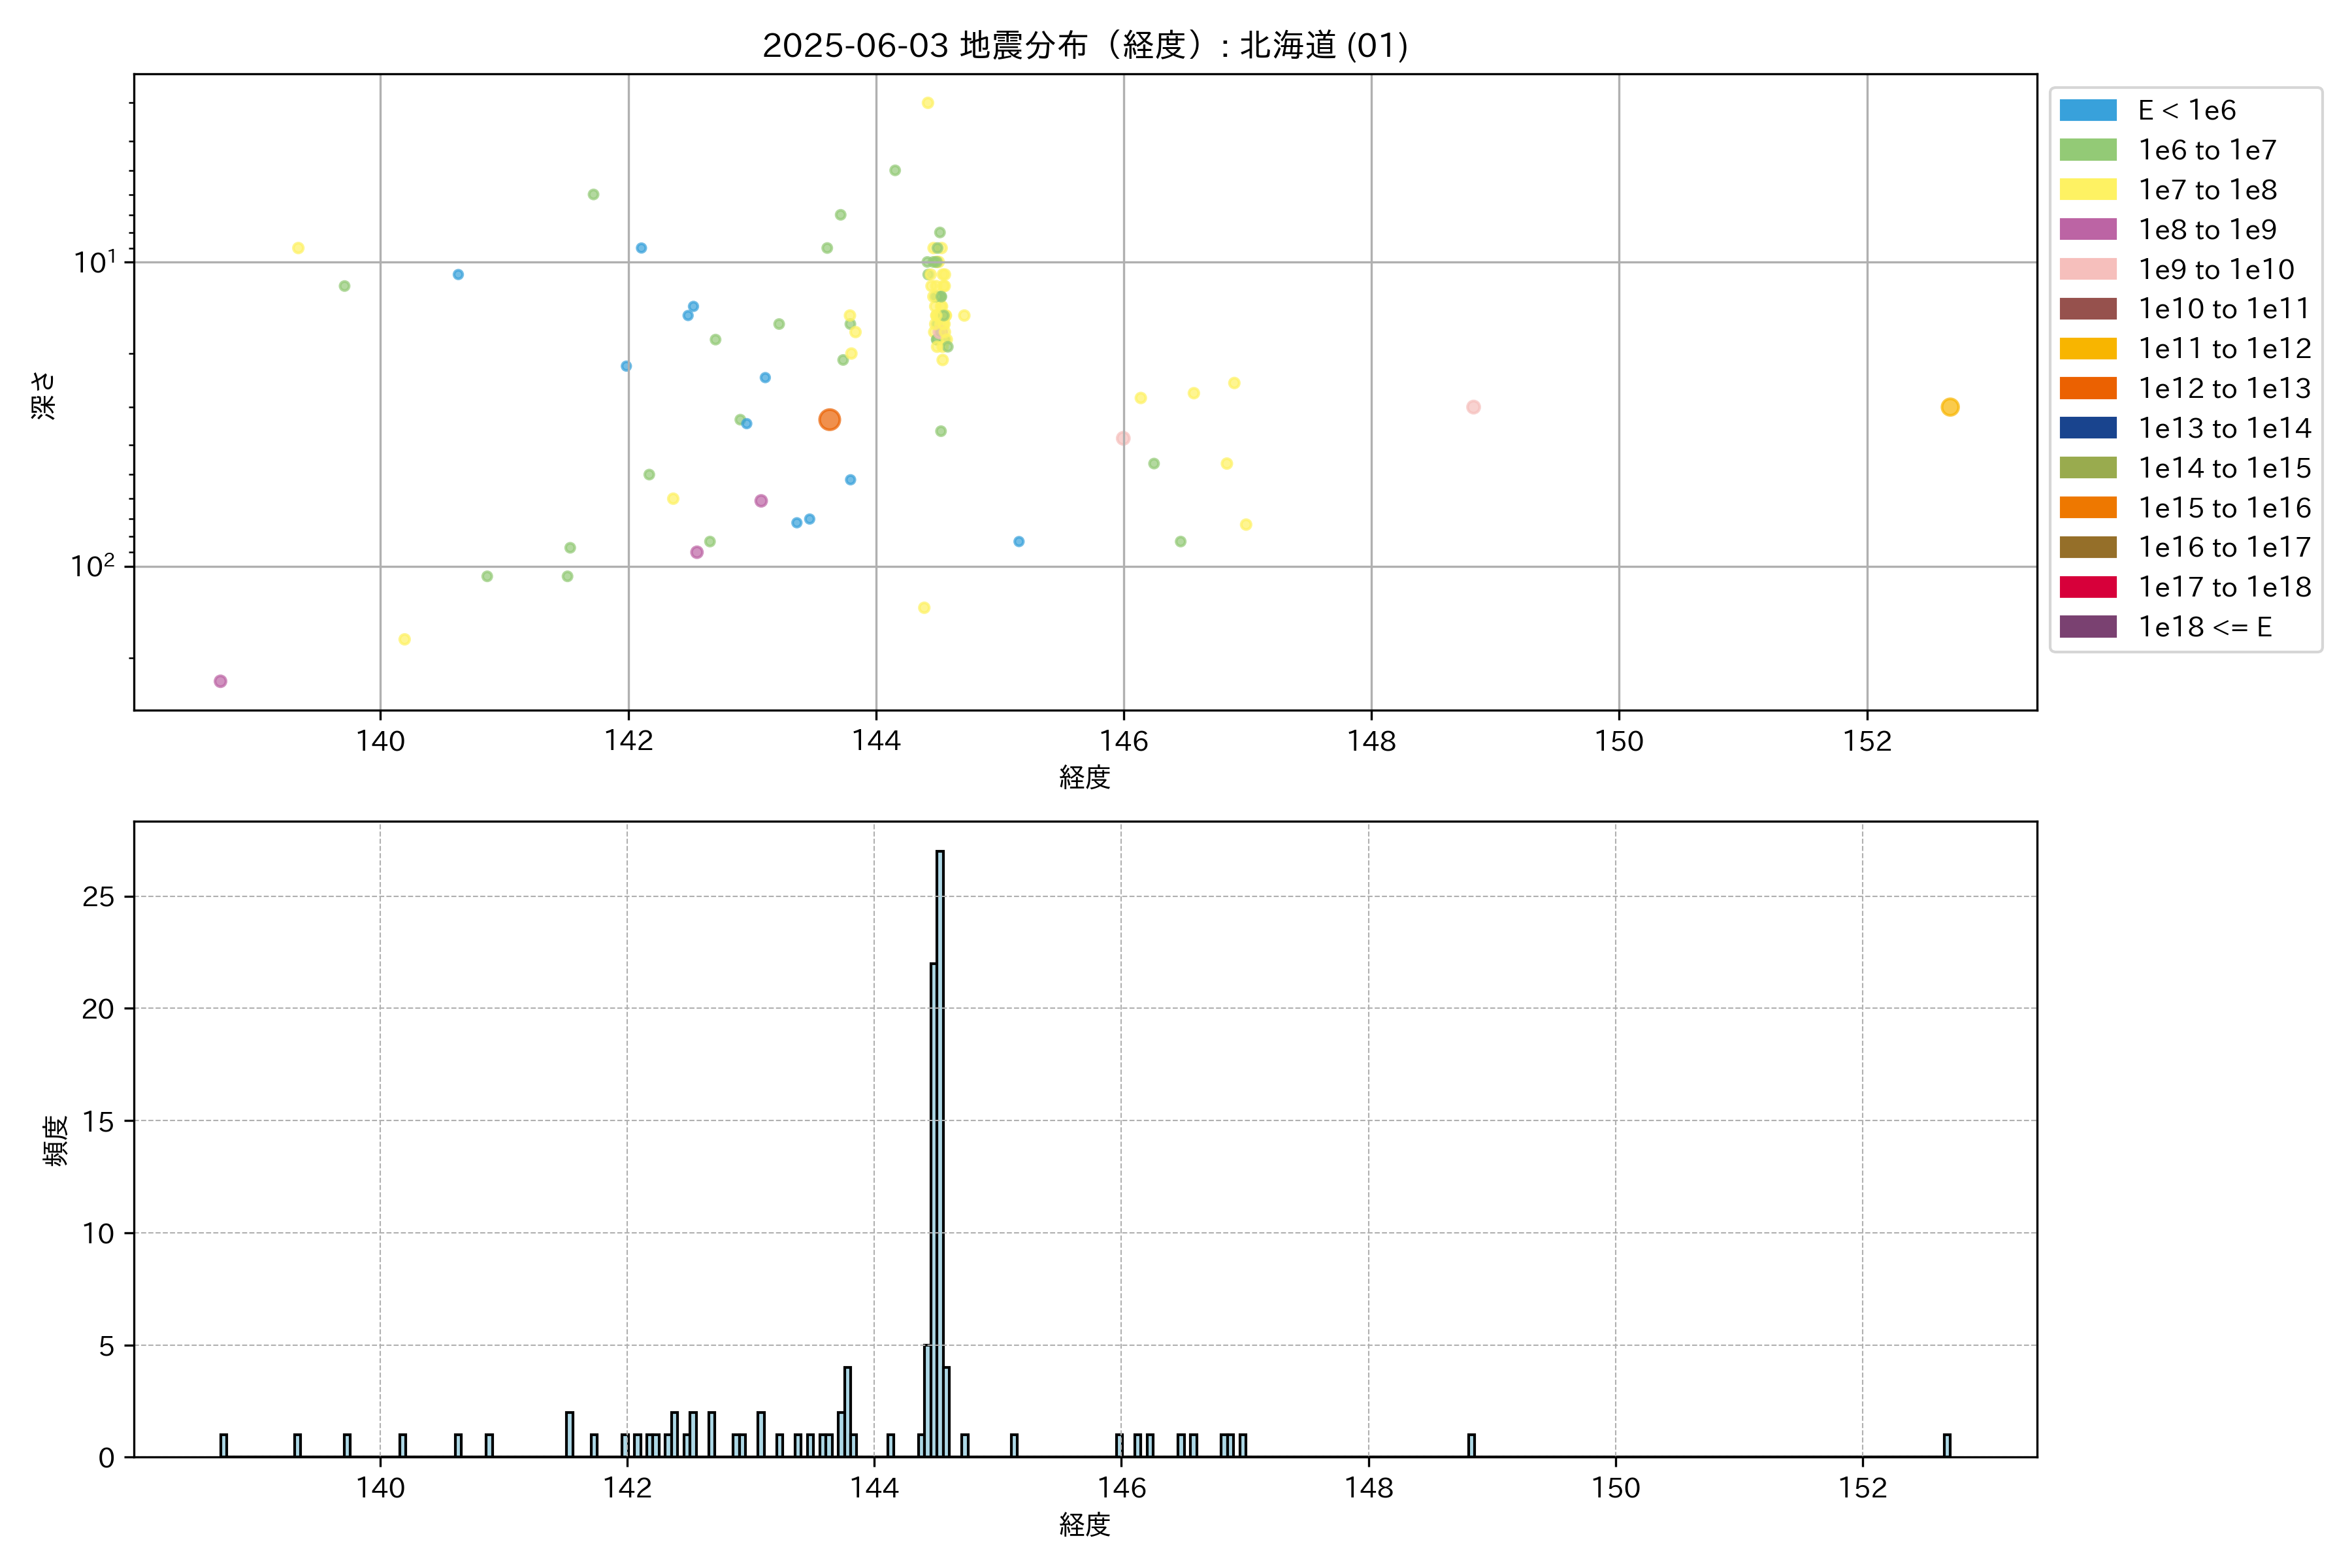Click the rightmost histogram bar near 152.7
This screenshot has height=1568, width=2352.
[1946, 1445]
